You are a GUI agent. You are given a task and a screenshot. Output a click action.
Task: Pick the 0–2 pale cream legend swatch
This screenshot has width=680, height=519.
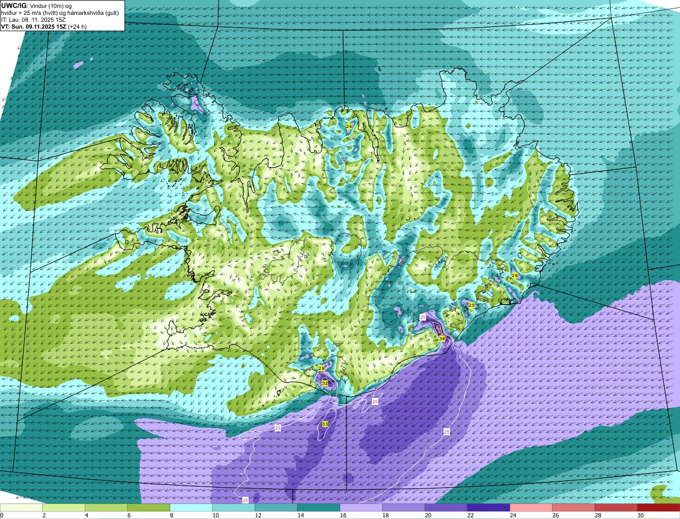click(21, 507)
